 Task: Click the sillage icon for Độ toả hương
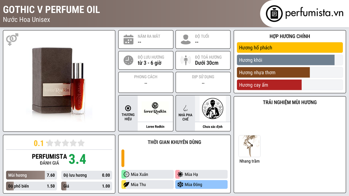[186, 60]
